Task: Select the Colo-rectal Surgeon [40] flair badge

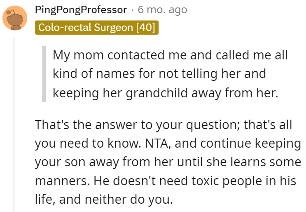Action: click(97, 28)
